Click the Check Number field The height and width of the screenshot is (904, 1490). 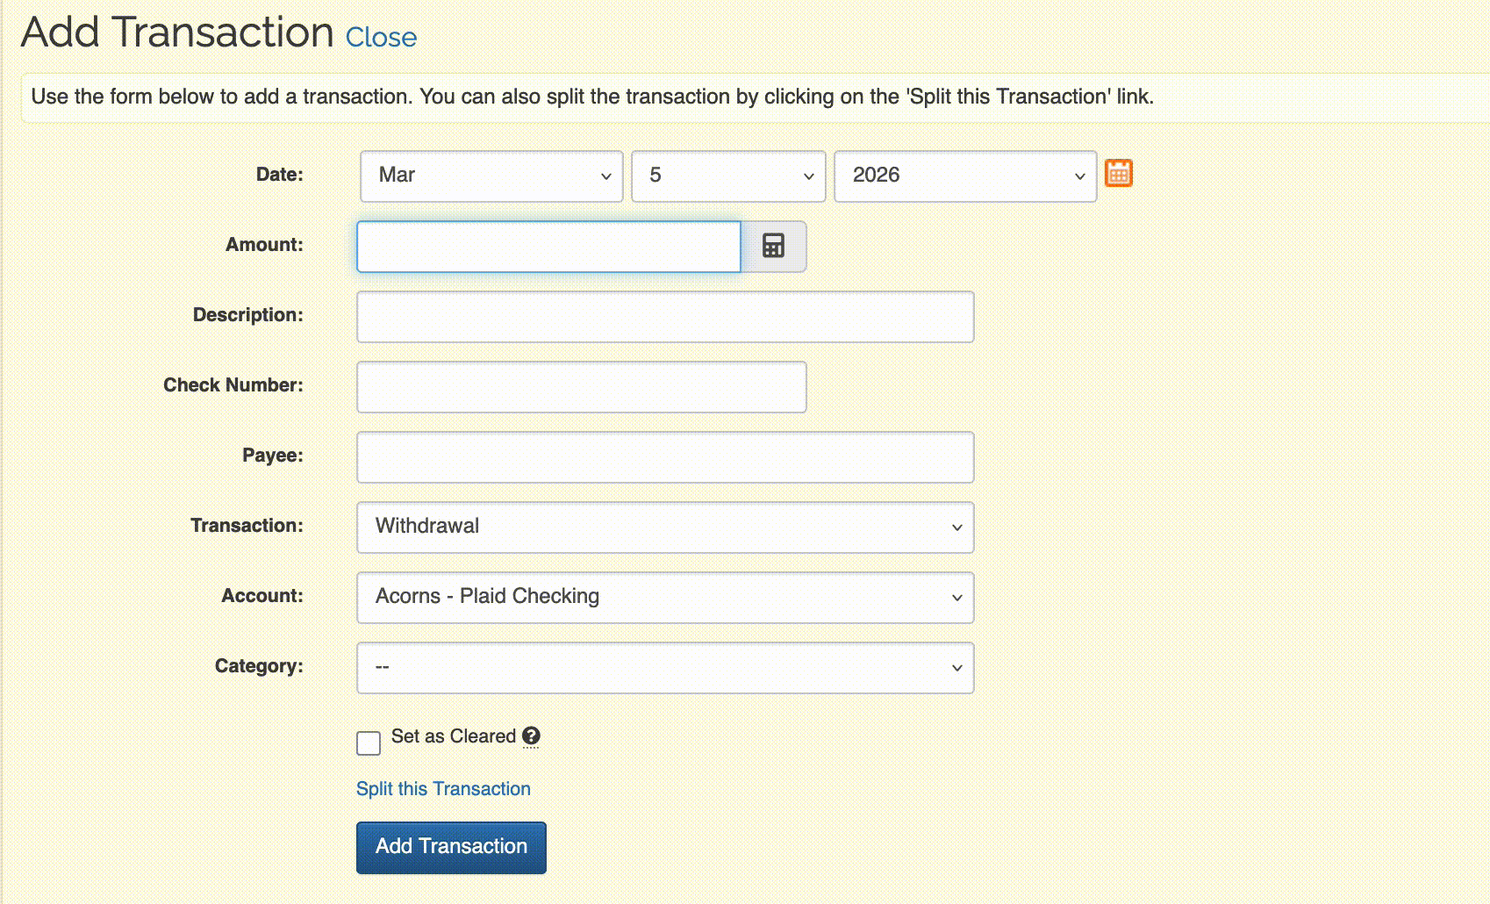click(581, 387)
